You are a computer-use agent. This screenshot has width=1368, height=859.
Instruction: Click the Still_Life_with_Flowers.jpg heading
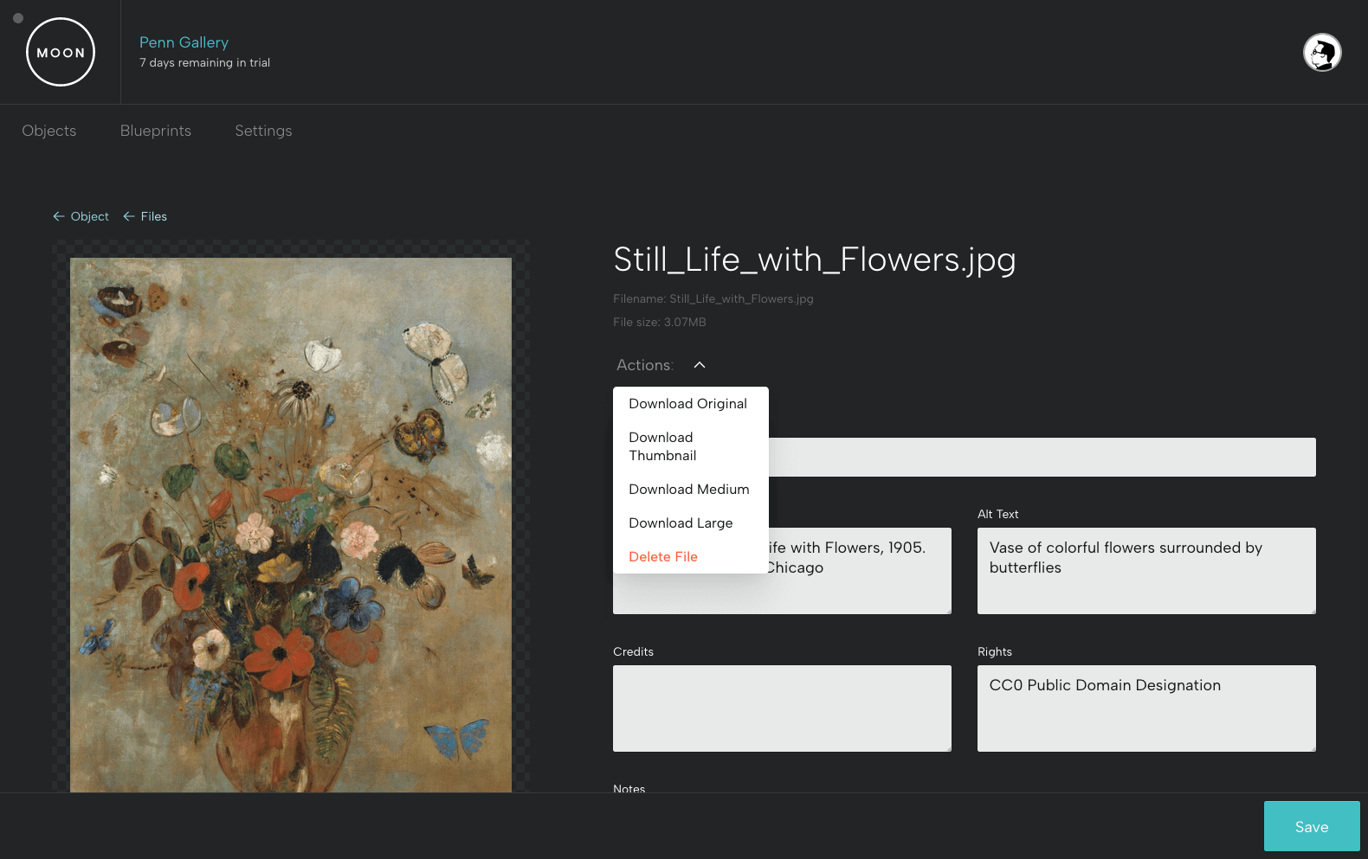pos(815,260)
